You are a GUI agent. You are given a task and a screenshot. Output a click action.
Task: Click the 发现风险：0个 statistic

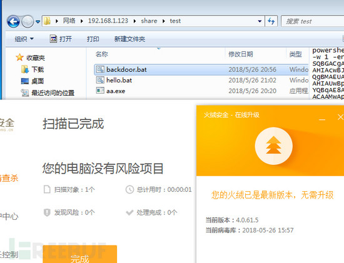click(69, 212)
